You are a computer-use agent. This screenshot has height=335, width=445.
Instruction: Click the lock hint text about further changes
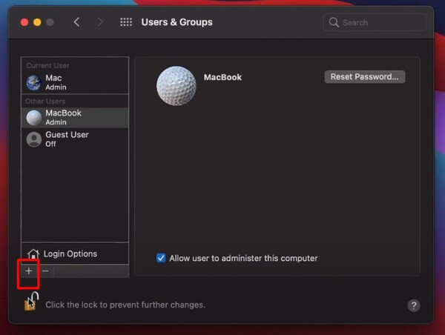pos(125,305)
